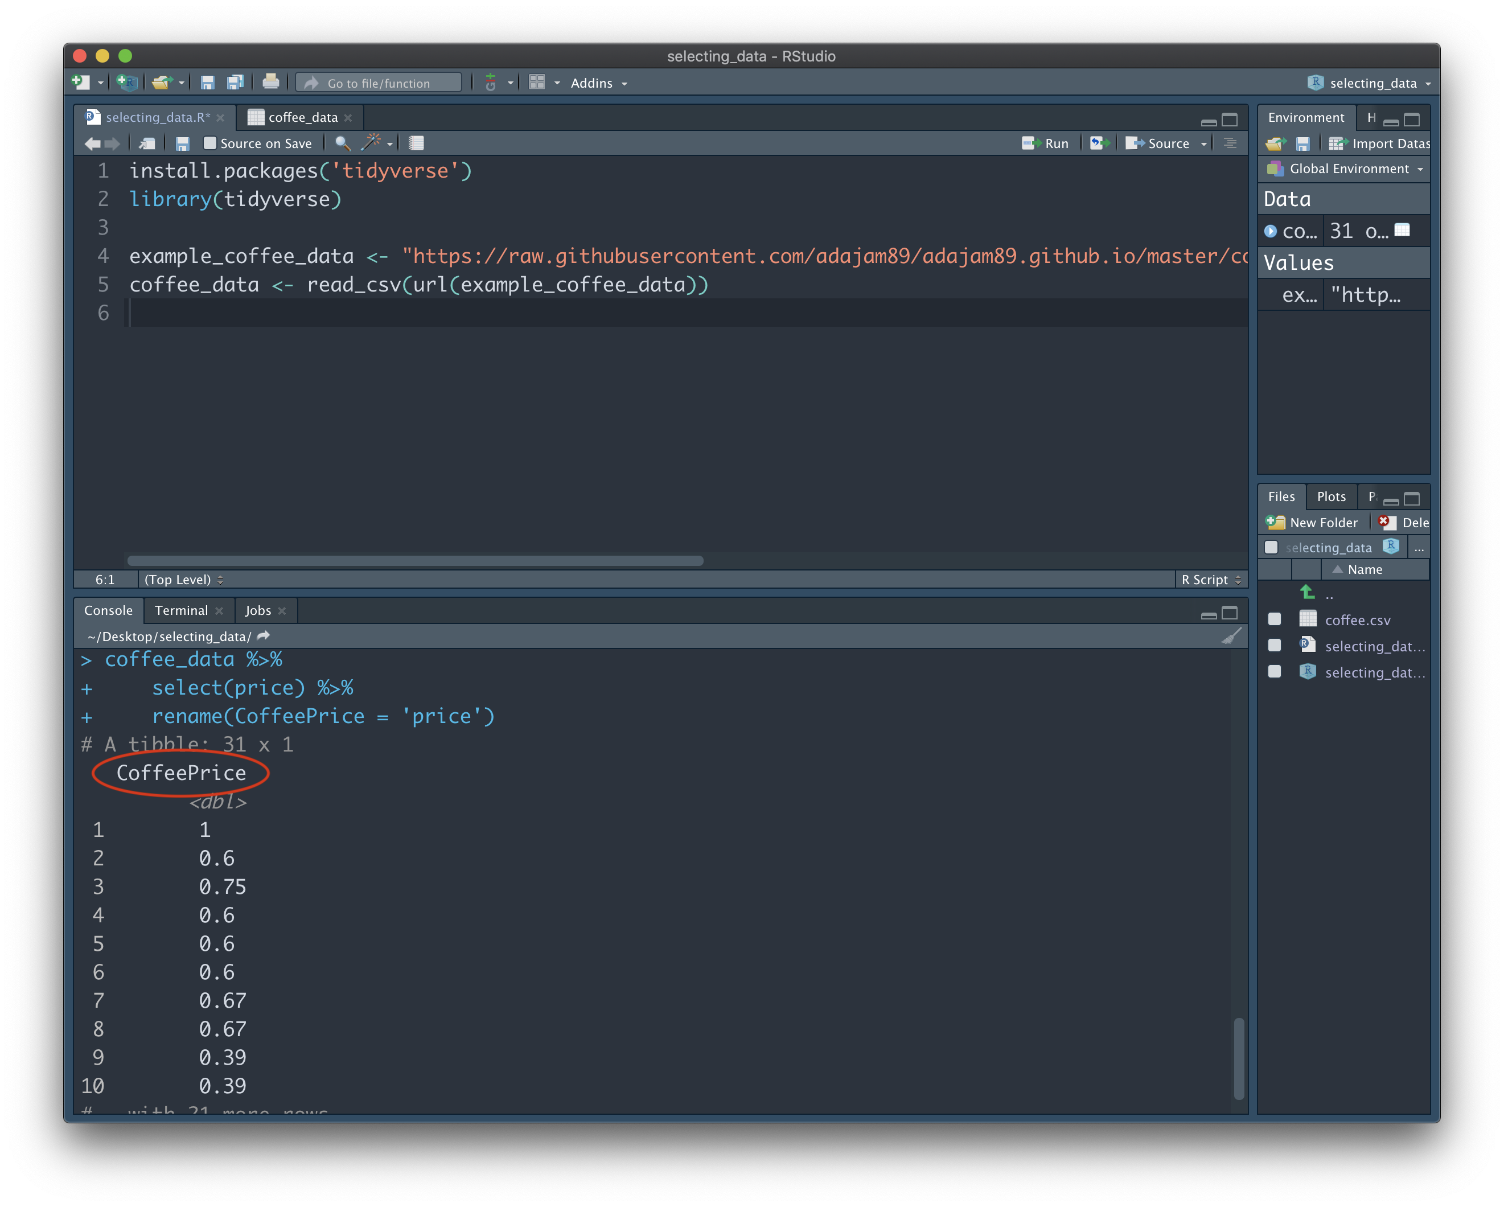The width and height of the screenshot is (1504, 1207).
Task: Click the New Folder button
Action: (1312, 522)
